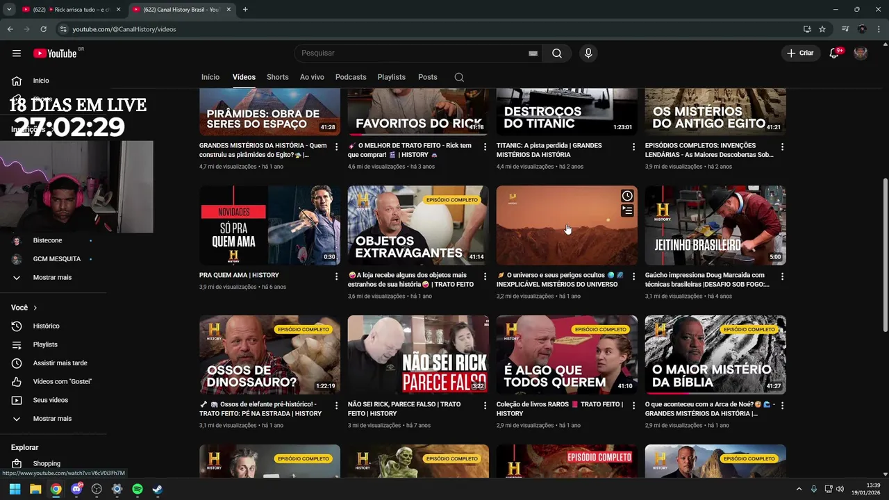Expand subscriptions with Mostrar mais under GCM MESQUITA
The height and width of the screenshot is (500, 889).
coord(52,277)
